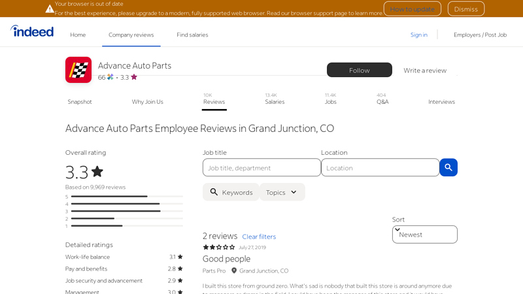Click the July 27, 2019 review date
The width and height of the screenshot is (523, 294).
[252, 248]
